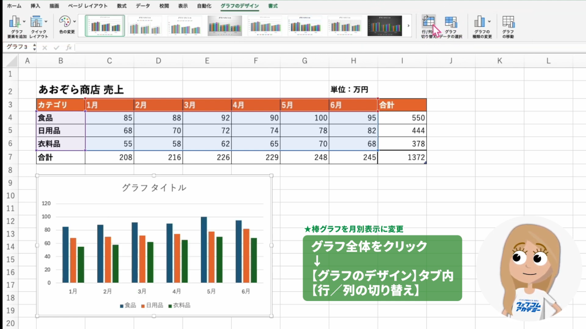
Task: Select the column C header
Action: tap(109, 61)
